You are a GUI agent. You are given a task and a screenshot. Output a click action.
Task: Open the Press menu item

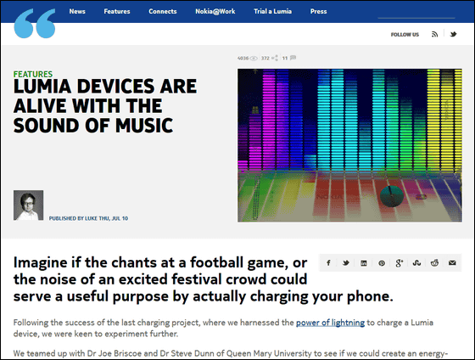tap(318, 12)
